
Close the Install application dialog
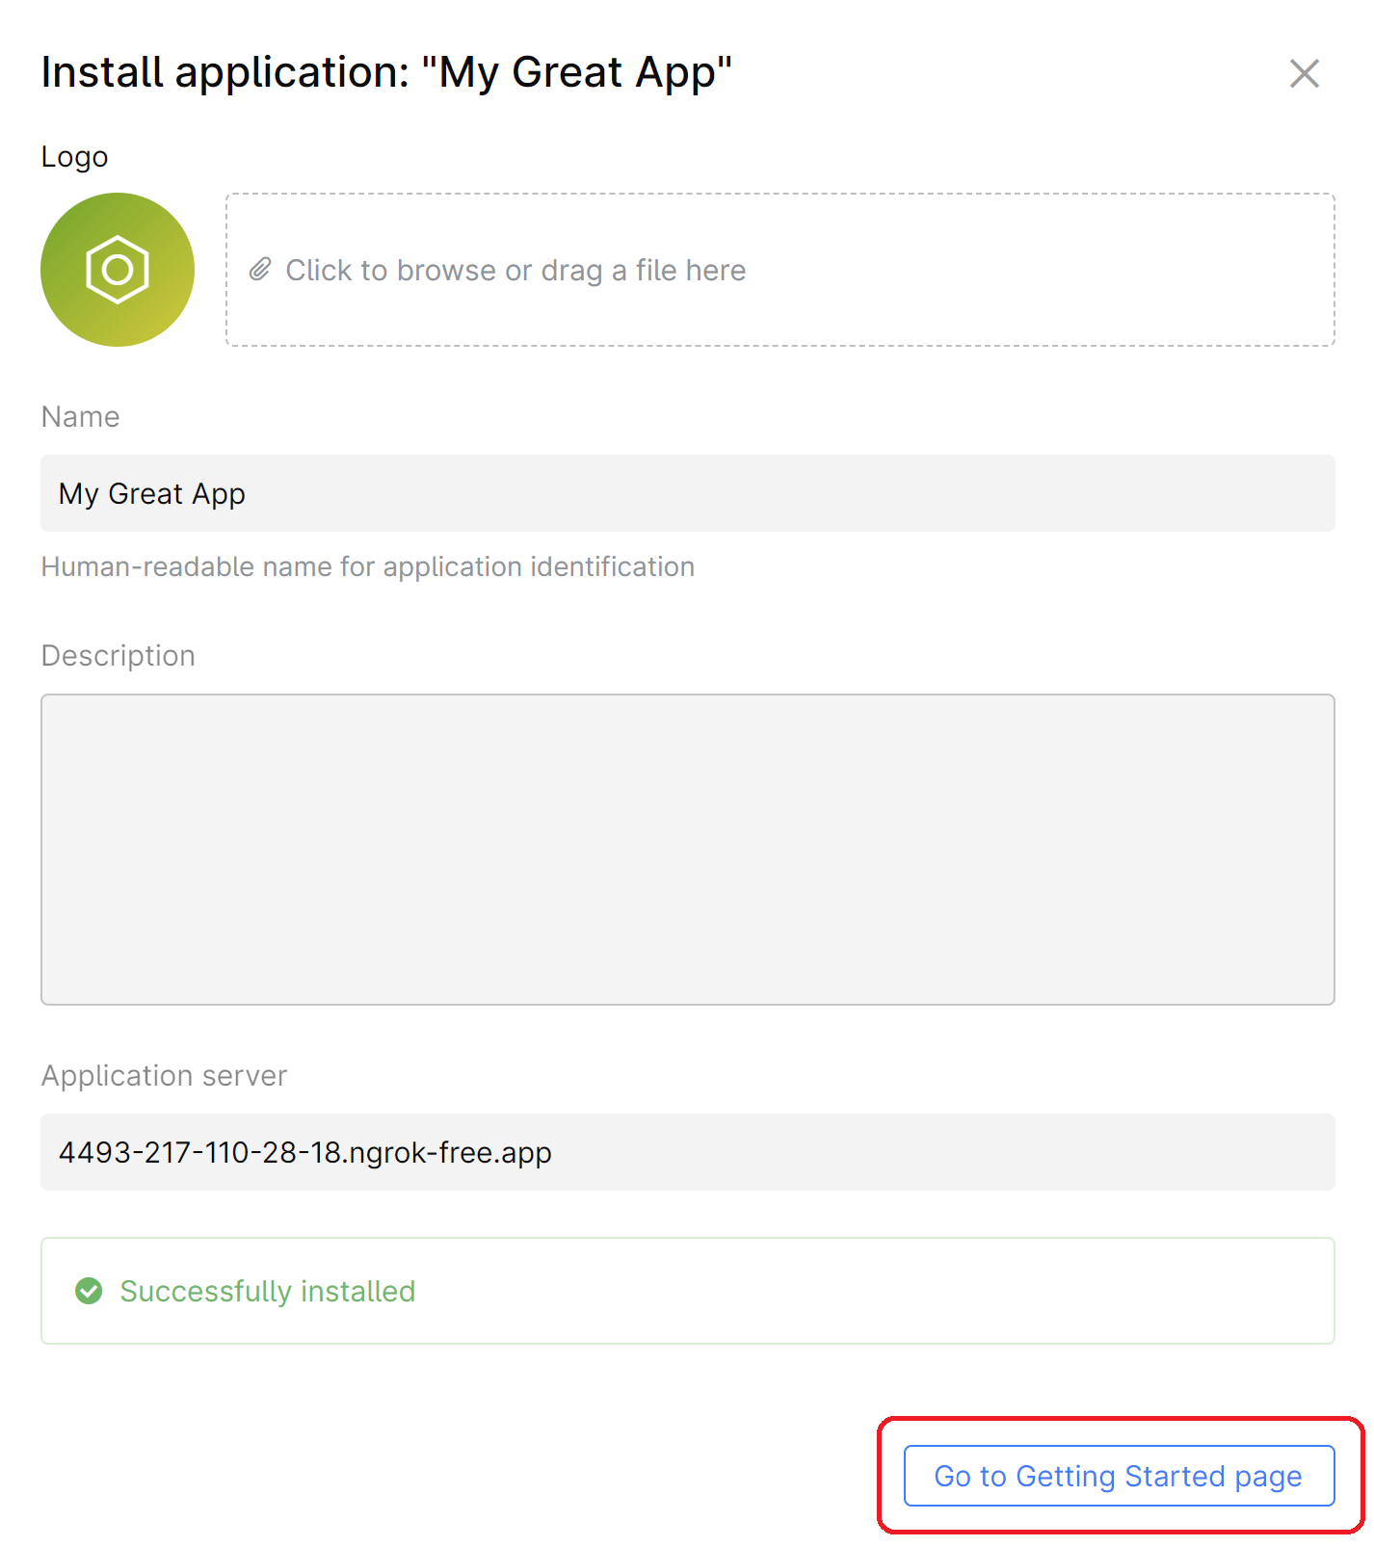(x=1304, y=73)
